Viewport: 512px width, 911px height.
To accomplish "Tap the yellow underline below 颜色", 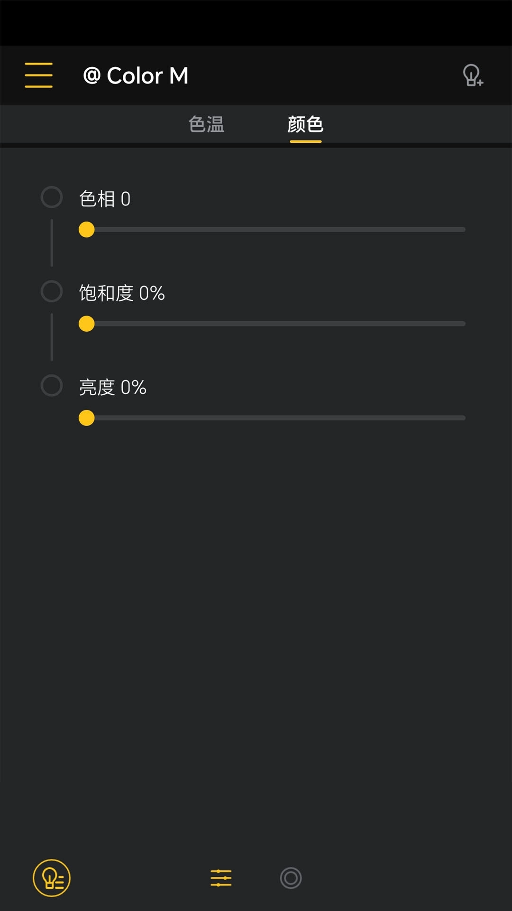I will (x=305, y=141).
